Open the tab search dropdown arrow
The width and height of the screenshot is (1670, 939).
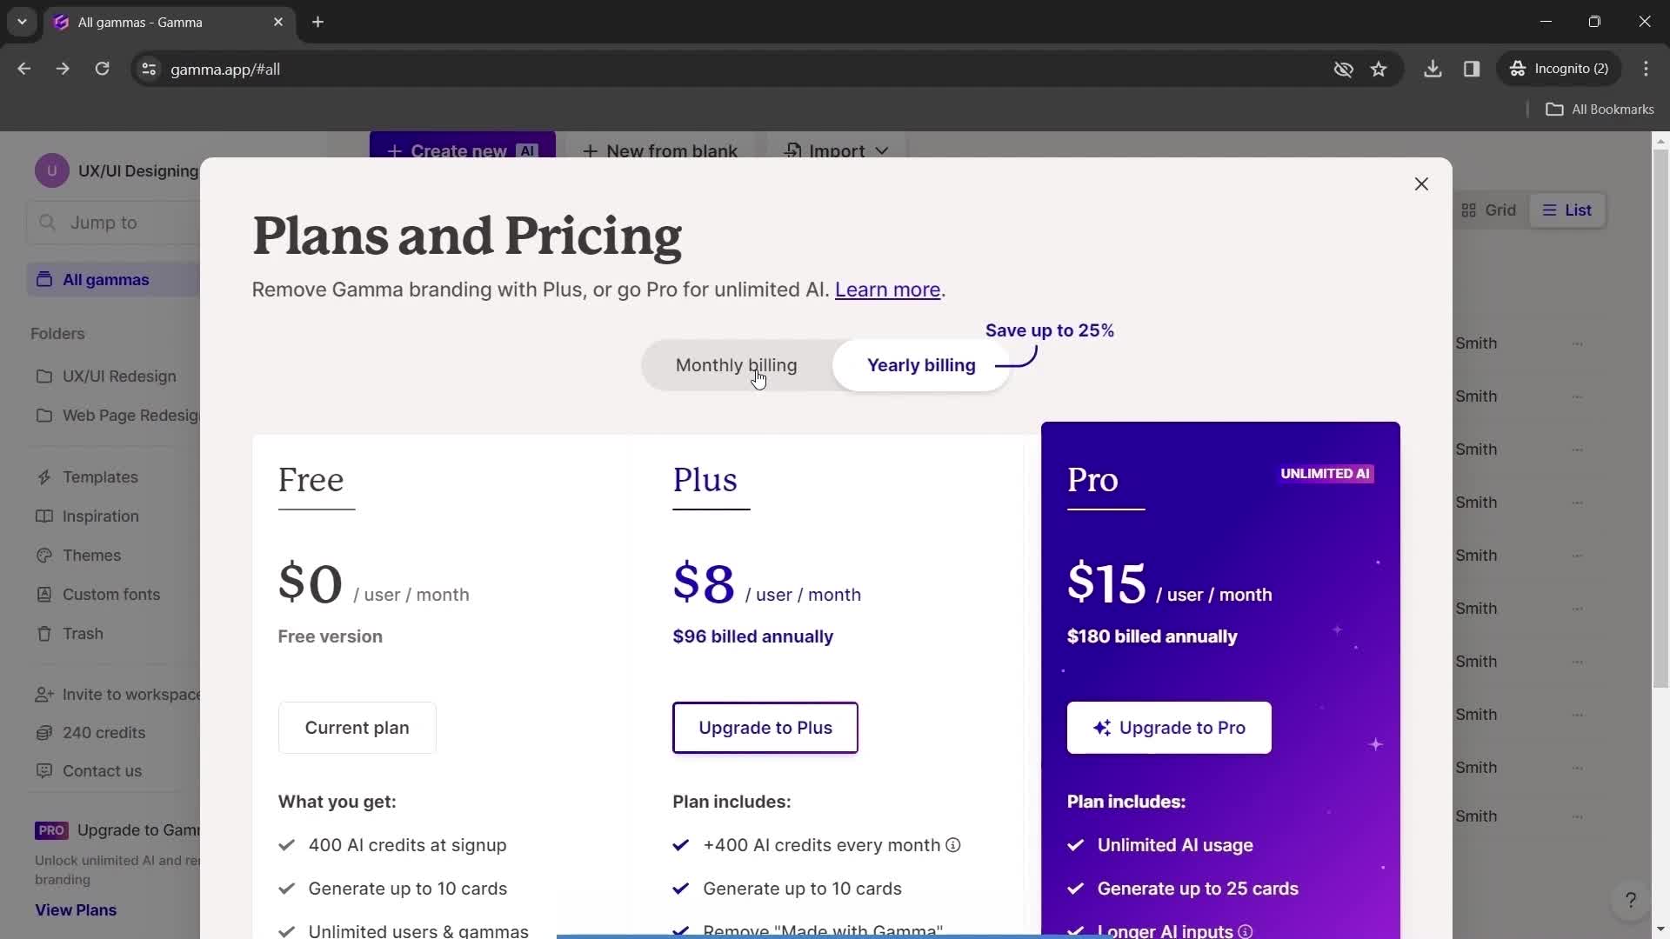pyautogui.click(x=22, y=22)
